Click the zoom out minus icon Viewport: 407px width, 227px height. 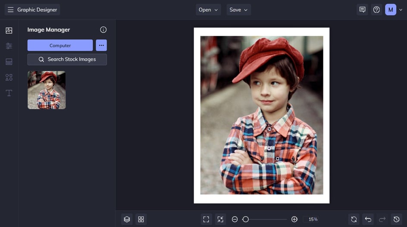235,219
